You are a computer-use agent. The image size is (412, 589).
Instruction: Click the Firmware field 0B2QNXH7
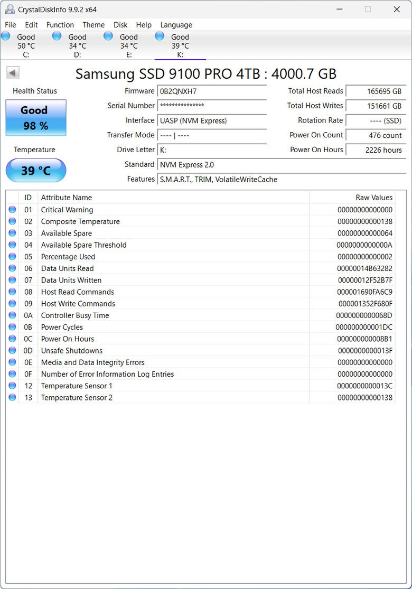click(212, 91)
